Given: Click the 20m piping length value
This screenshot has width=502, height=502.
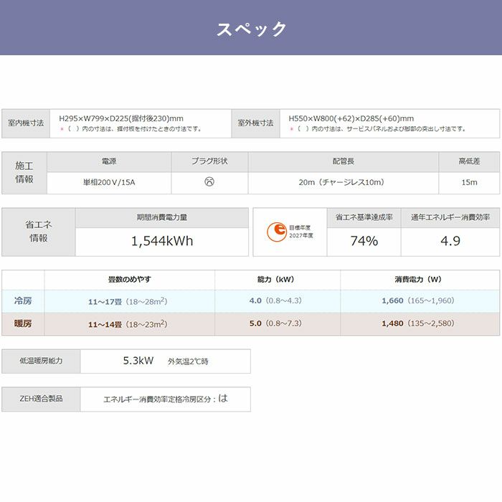Looking at the screenshot, I should (x=343, y=182).
